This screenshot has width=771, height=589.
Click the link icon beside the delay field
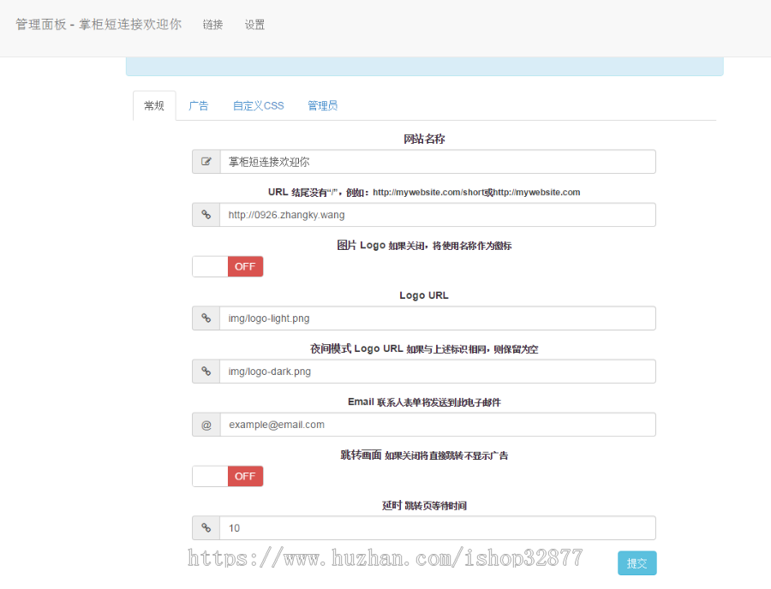206,528
